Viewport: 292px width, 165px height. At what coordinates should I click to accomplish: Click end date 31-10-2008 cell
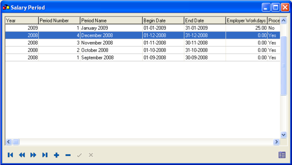coord(205,50)
